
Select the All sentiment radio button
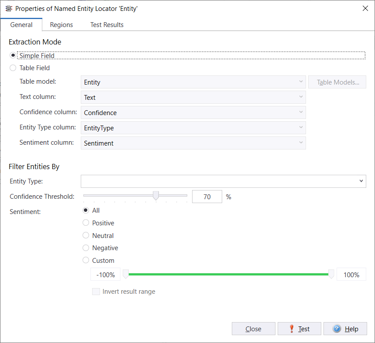pos(86,211)
